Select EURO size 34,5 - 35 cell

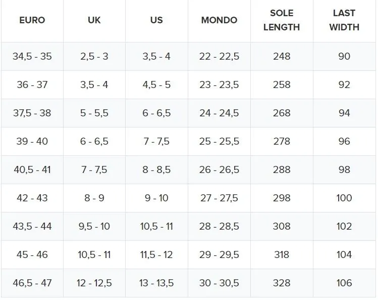pos(32,56)
